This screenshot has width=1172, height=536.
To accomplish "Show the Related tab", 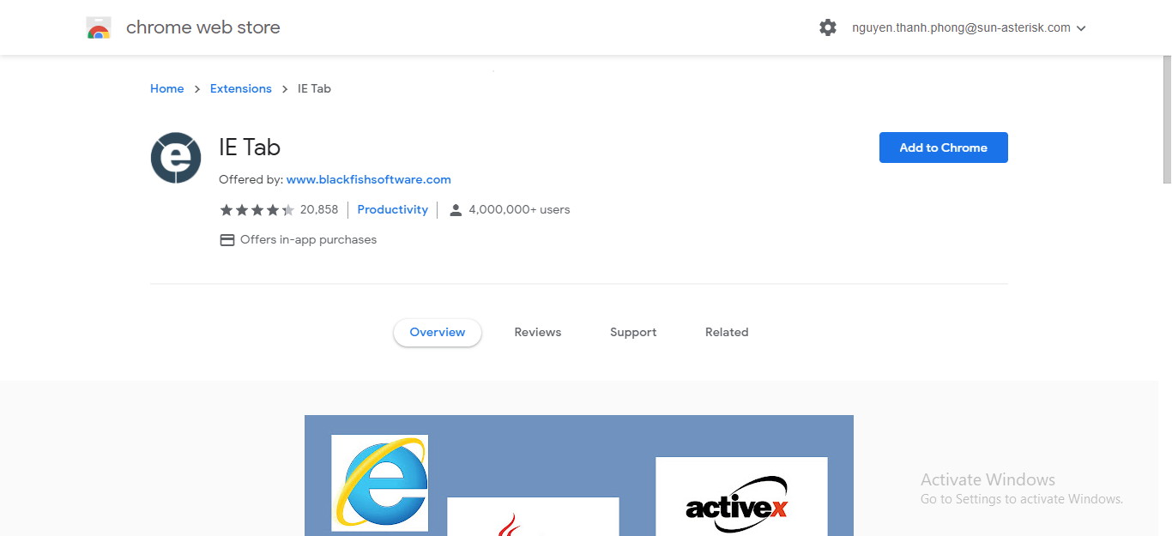I will point(727,333).
